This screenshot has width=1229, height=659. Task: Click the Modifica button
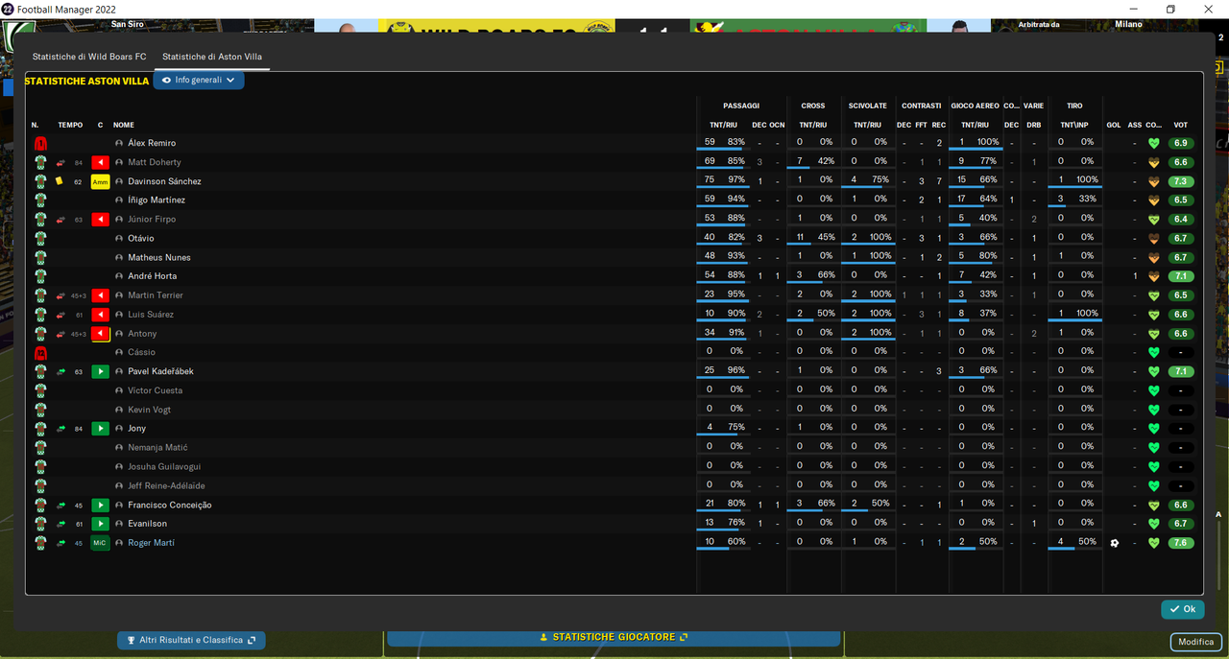click(1196, 642)
